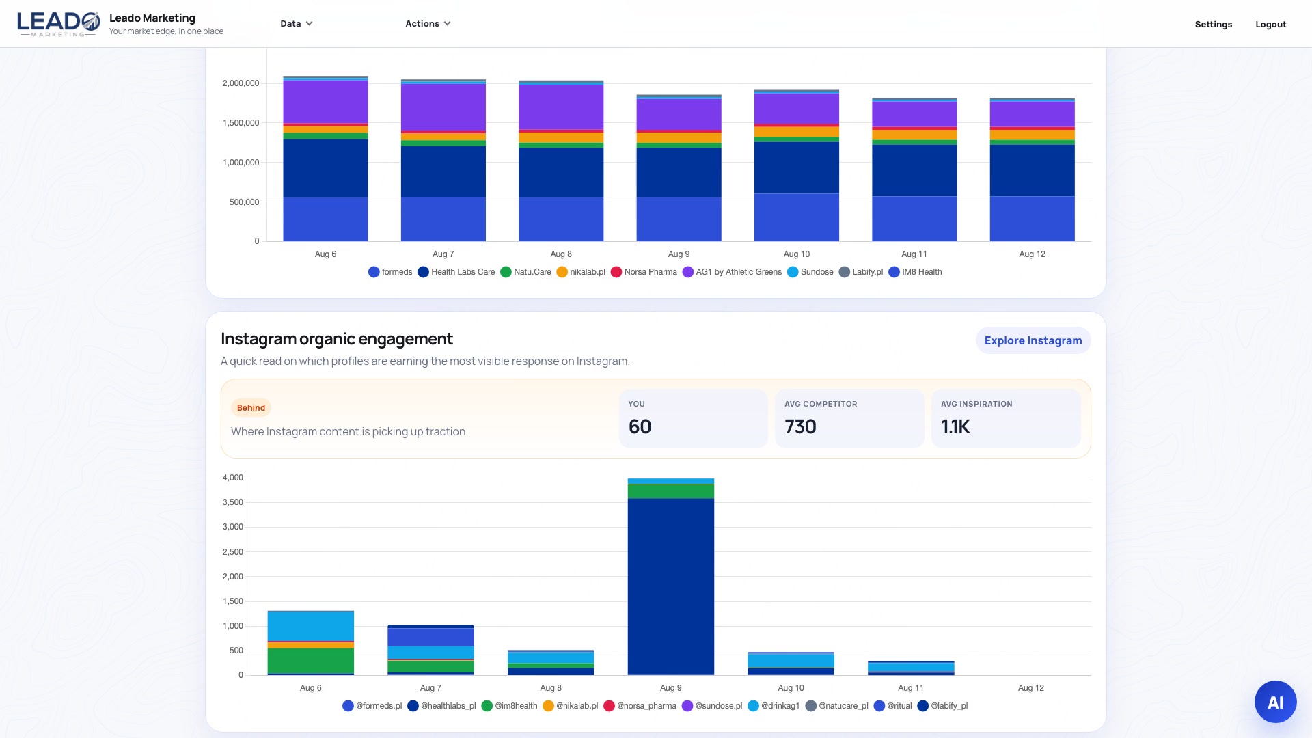Viewport: 1312px width, 738px height.
Task: Click the Norsa Pharma red legend marker
Action: click(x=616, y=272)
